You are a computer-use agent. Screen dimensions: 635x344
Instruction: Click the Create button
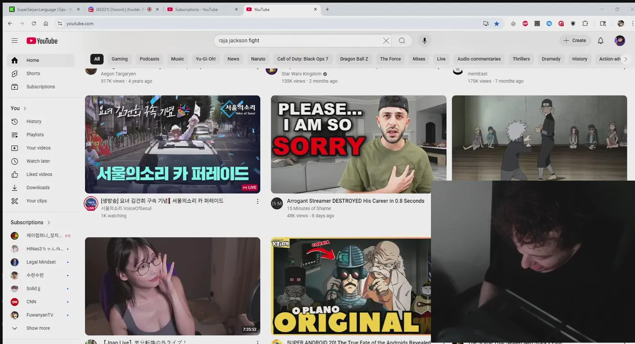[x=575, y=41]
